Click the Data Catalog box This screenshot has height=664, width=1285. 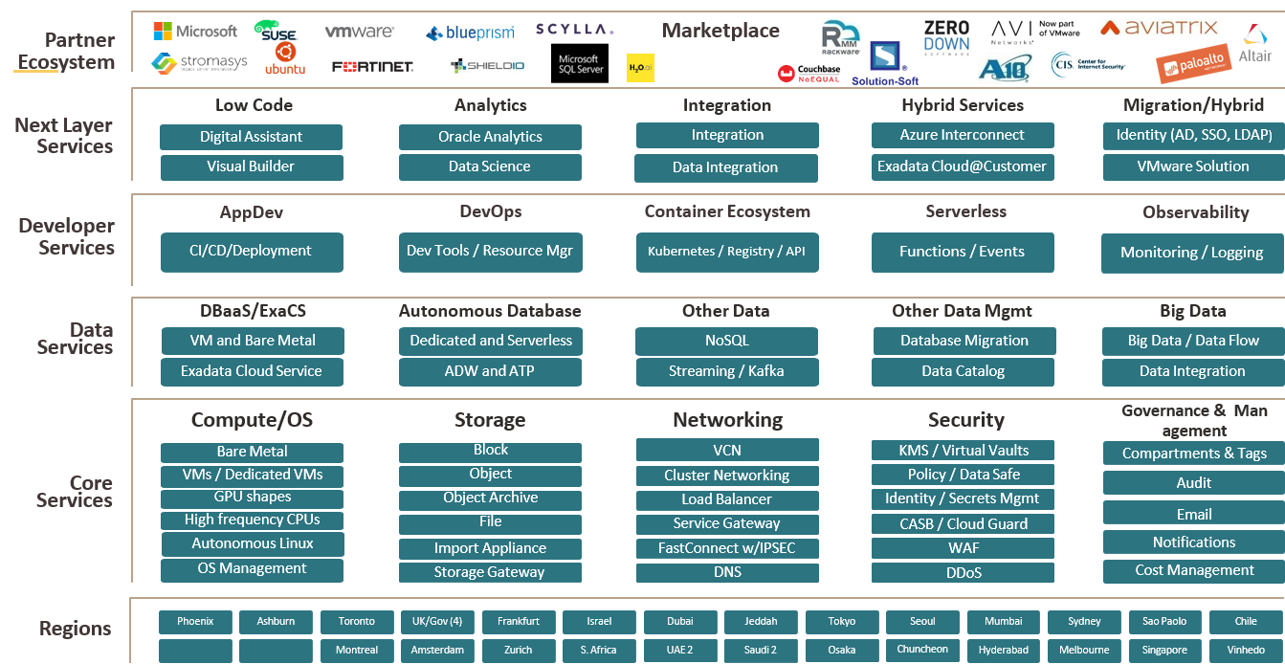click(963, 371)
